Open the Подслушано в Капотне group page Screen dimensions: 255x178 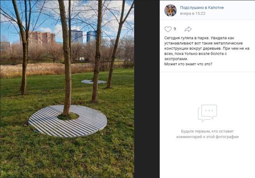click(x=202, y=7)
